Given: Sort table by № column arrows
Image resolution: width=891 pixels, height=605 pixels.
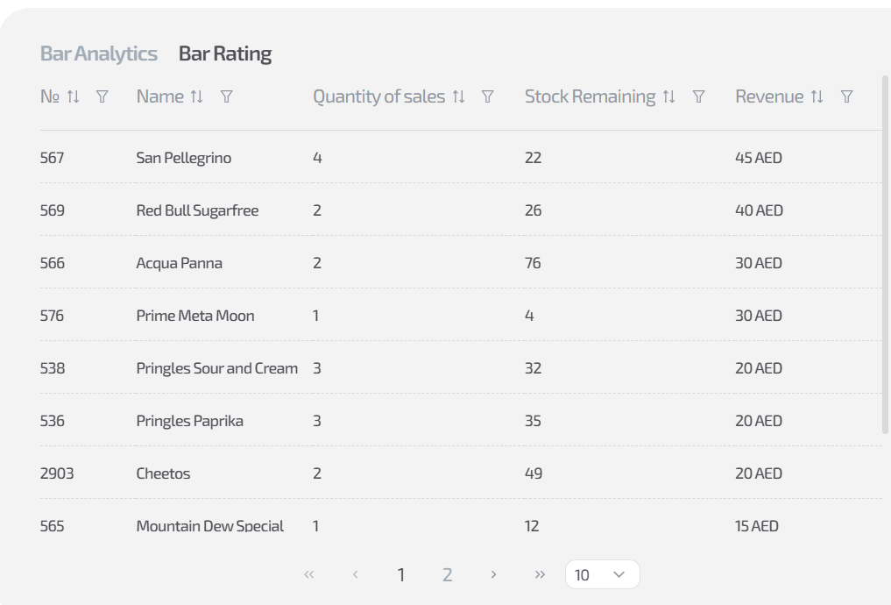Looking at the screenshot, I should coord(74,96).
